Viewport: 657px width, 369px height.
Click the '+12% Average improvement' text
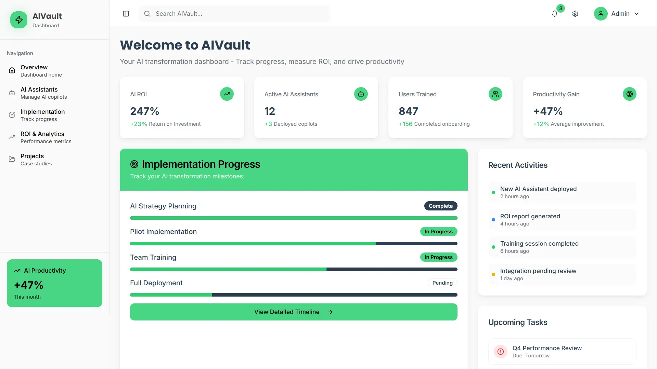point(568,124)
